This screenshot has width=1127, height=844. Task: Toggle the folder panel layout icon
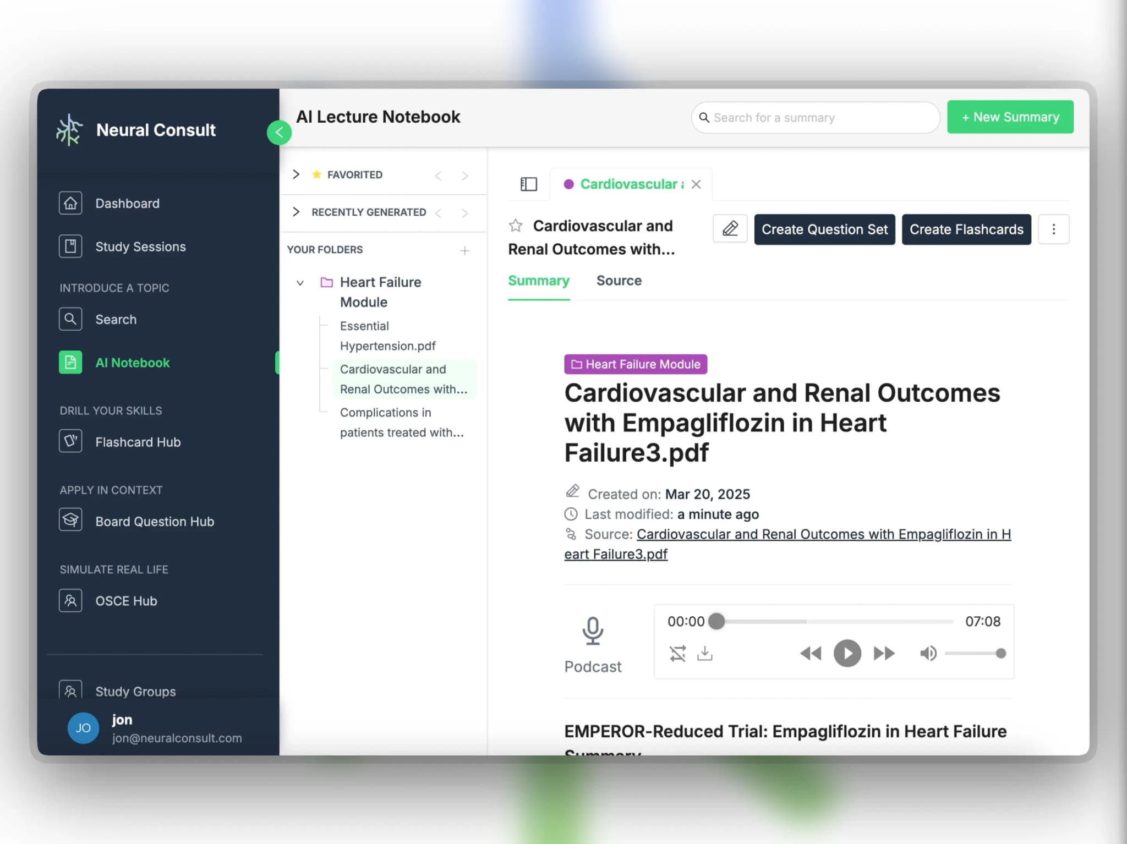pos(529,184)
